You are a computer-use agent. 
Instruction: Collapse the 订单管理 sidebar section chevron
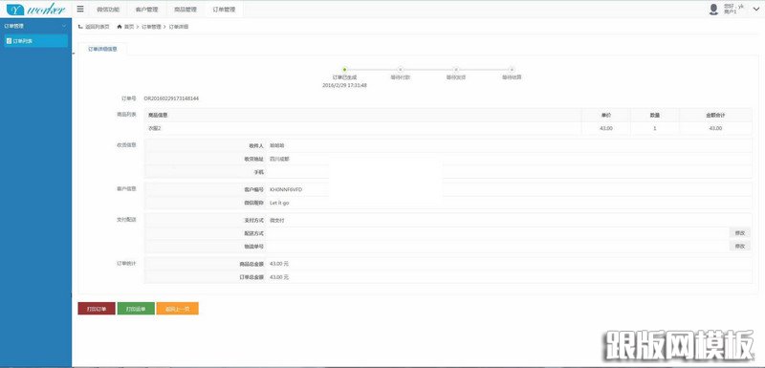64,27
